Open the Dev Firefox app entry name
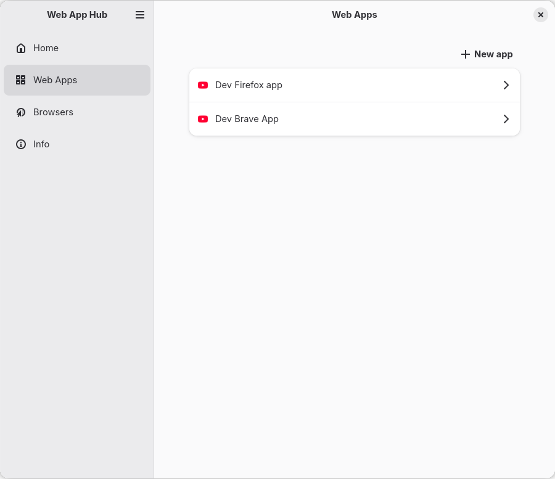Image resolution: width=555 pixels, height=479 pixels. tap(249, 85)
